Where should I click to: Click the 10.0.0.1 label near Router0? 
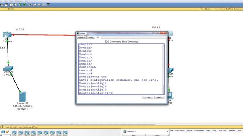tap(20, 29)
